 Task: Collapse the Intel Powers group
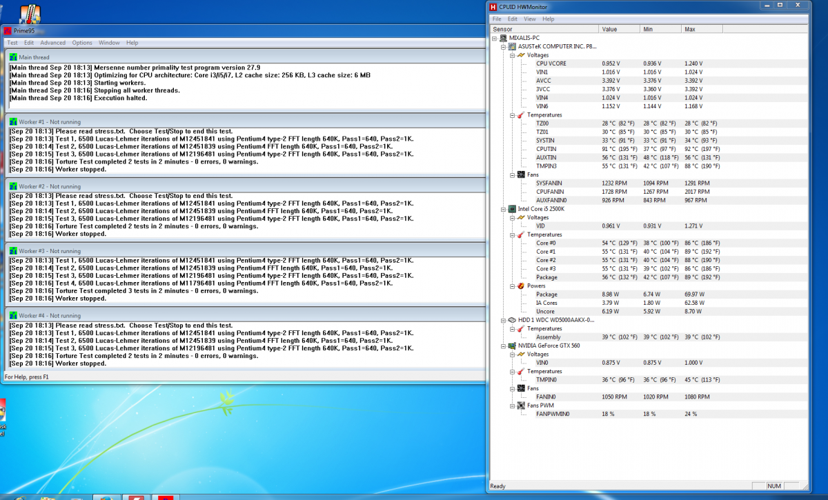[x=512, y=286]
